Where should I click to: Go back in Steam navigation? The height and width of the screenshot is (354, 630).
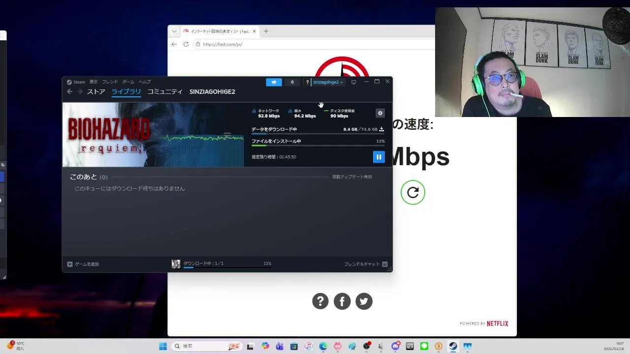pyautogui.click(x=69, y=91)
